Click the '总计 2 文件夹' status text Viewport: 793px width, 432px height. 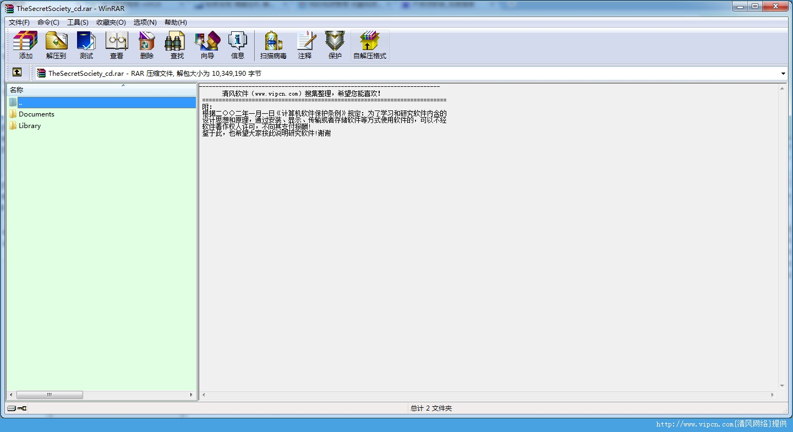[431, 408]
